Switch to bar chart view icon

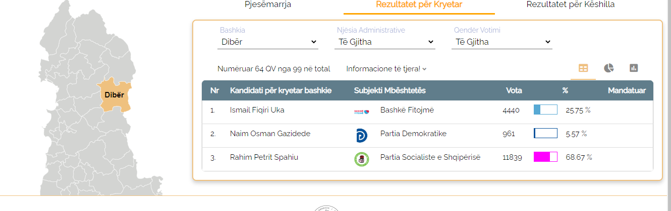pos(634,68)
